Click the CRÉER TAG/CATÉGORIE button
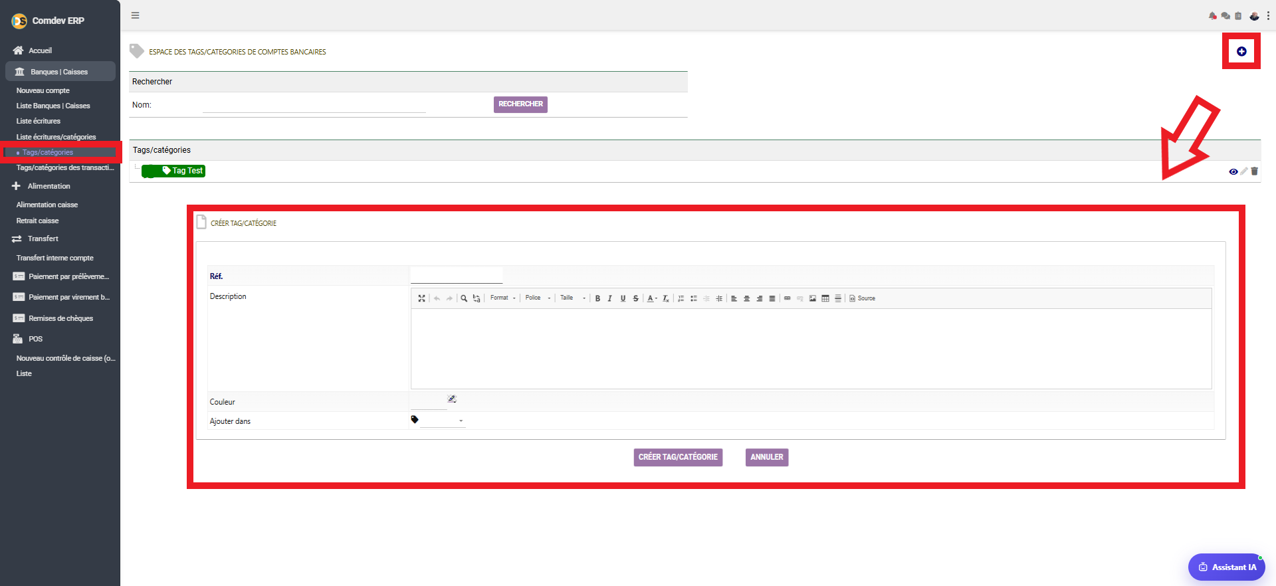Viewport: 1276px width, 586px height. click(678, 457)
